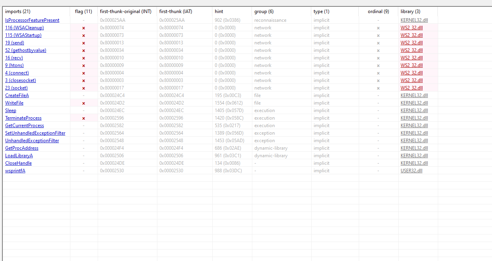Click red flag x for recv row
This screenshot has width=492, height=261.
click(83, 58)
